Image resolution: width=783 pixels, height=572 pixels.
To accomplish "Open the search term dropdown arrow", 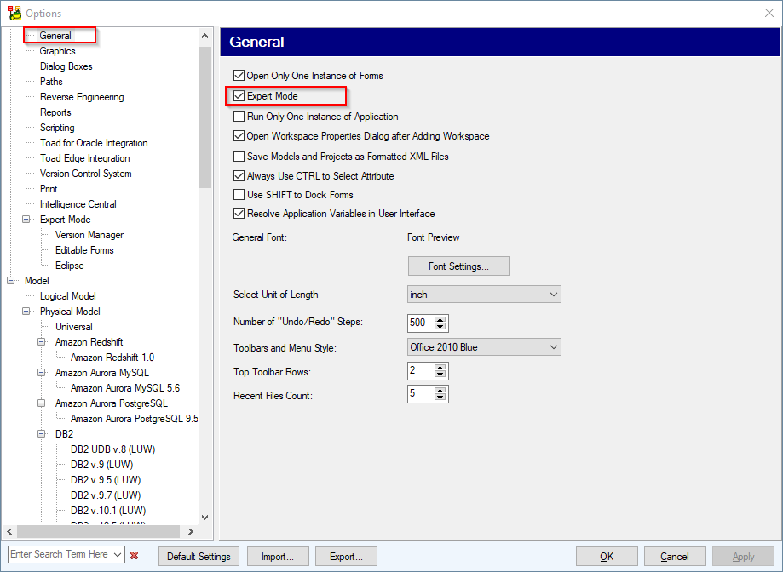I will coord(118,554).
